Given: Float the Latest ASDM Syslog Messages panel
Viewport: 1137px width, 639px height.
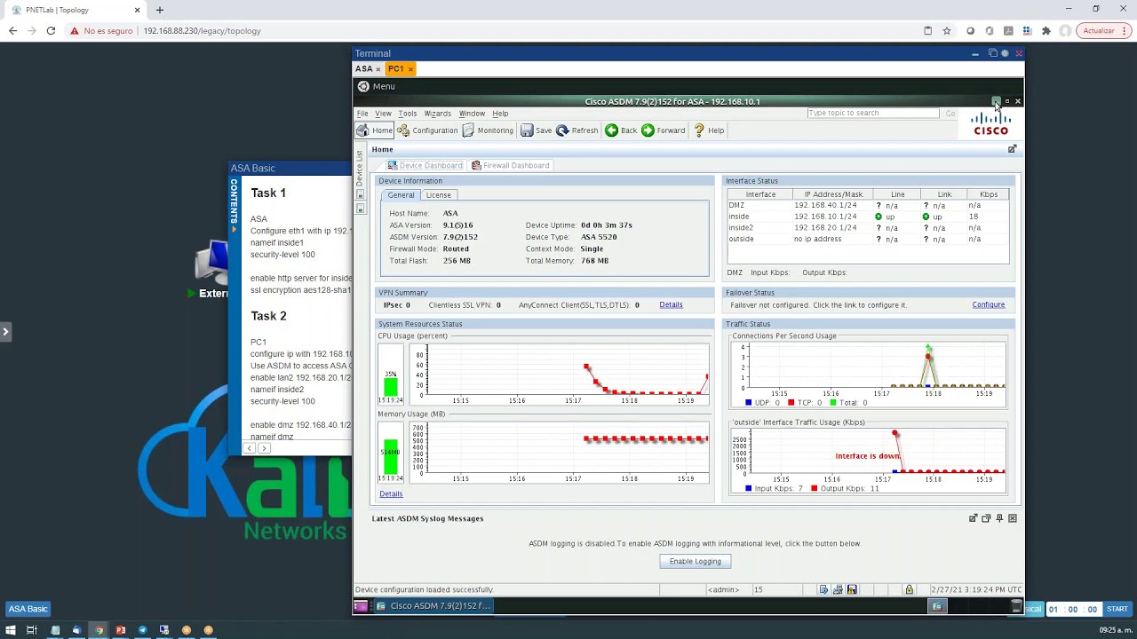Looking at the screenshot, I should coord(973,518).
